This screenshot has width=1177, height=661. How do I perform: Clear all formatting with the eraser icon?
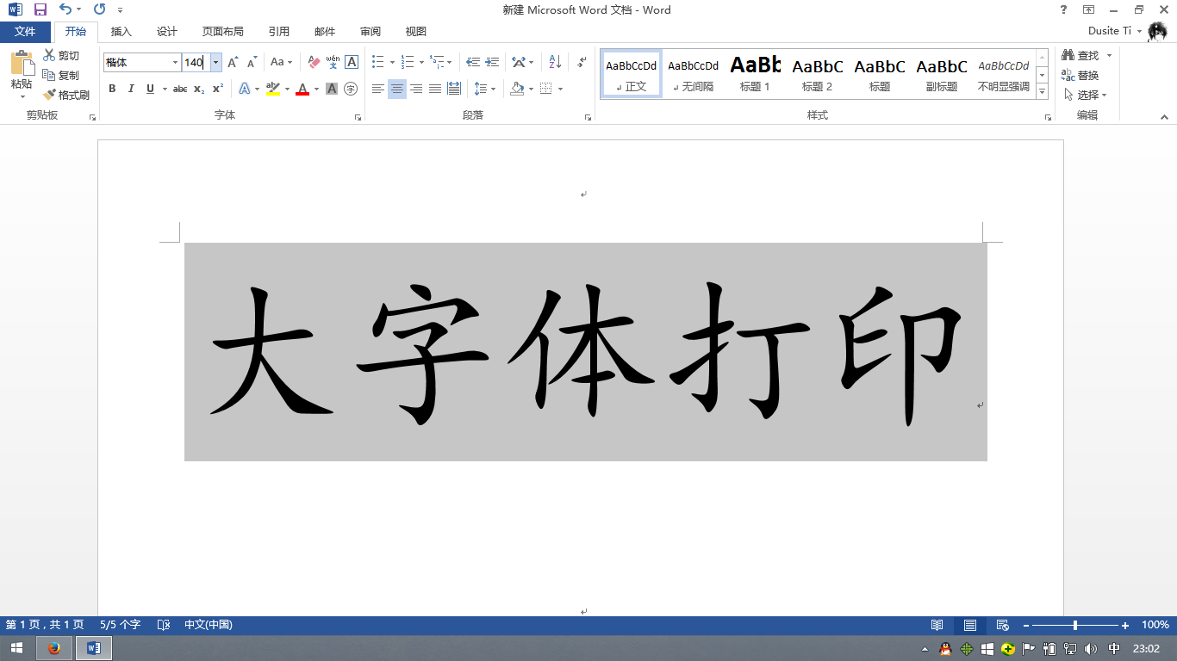coord(314,62)
